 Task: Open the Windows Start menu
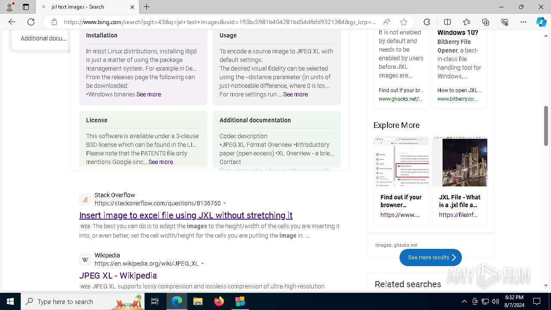10,301
